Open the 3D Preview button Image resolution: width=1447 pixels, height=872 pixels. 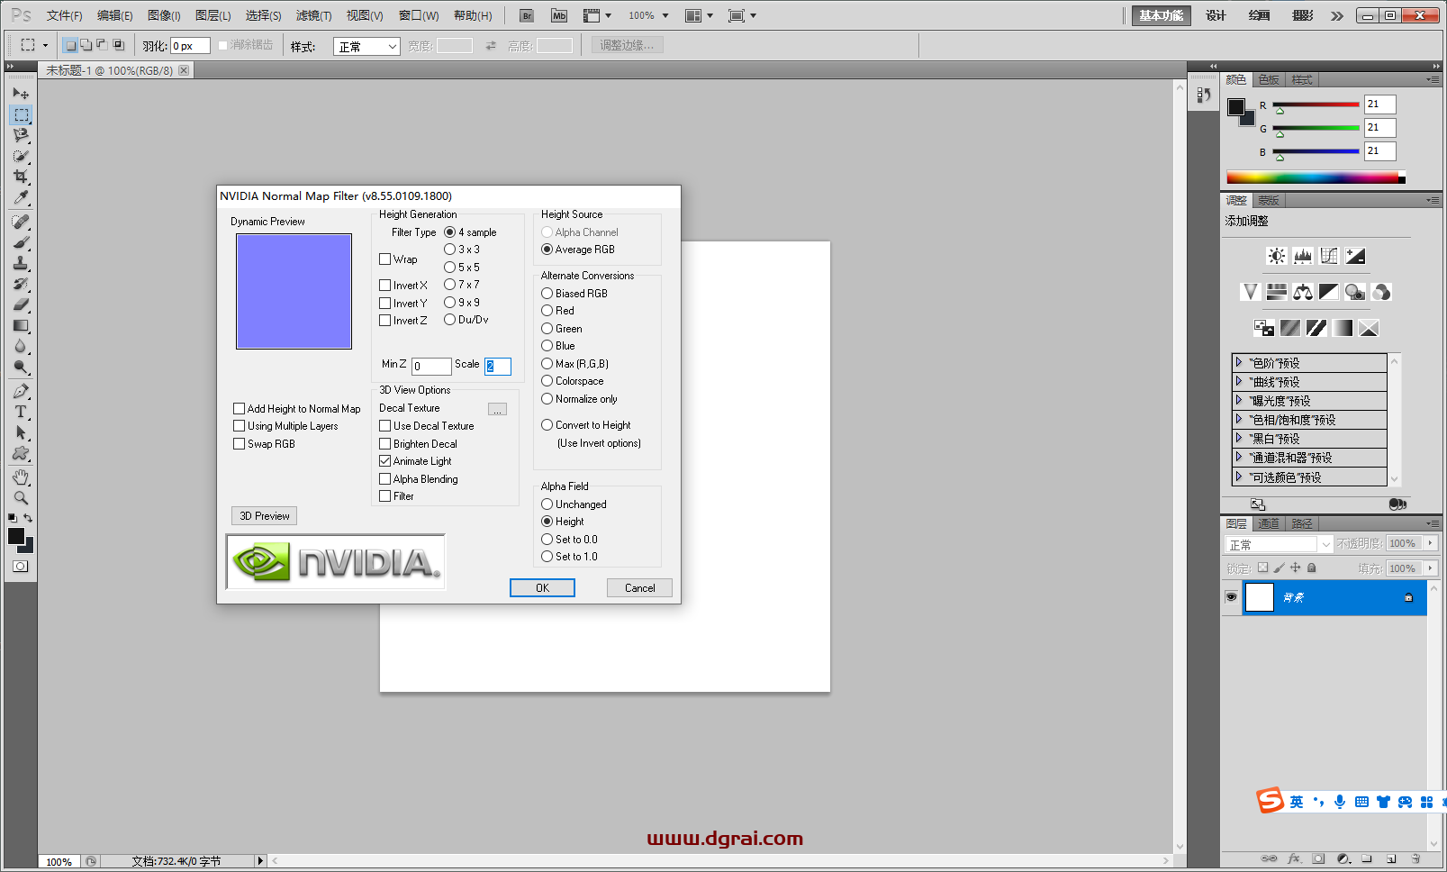click(x=265, y=516)
